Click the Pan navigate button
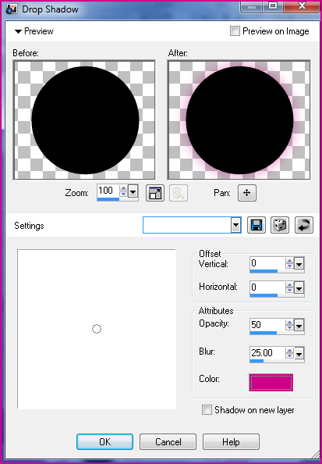The height and width of the screenshot is (464, 322). [x=247, y=193]
